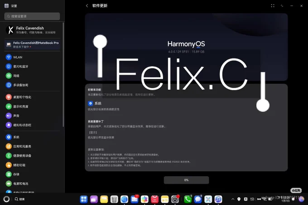Open 健康使用设备 settings

click(x=32, y=156)
